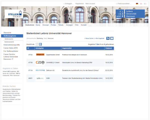Select Stellenangebote in the sidebar
Image resolution: width=150 pixels, height=120 pixels.
(12, 36)
